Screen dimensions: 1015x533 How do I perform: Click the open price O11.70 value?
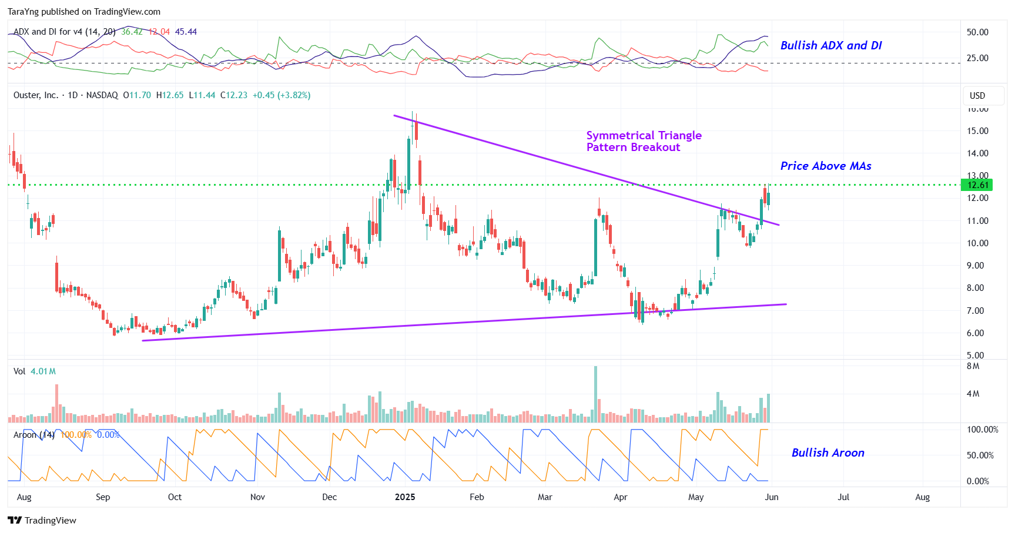pos(137,95)
